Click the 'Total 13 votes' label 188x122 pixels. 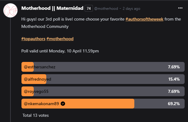point(36,115)
